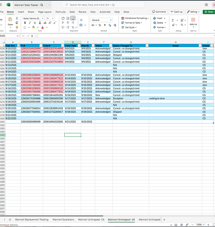Viewport: 215px width, 227px height.
Task: Open PO# column filter dropdown
Action: [41, 46]
